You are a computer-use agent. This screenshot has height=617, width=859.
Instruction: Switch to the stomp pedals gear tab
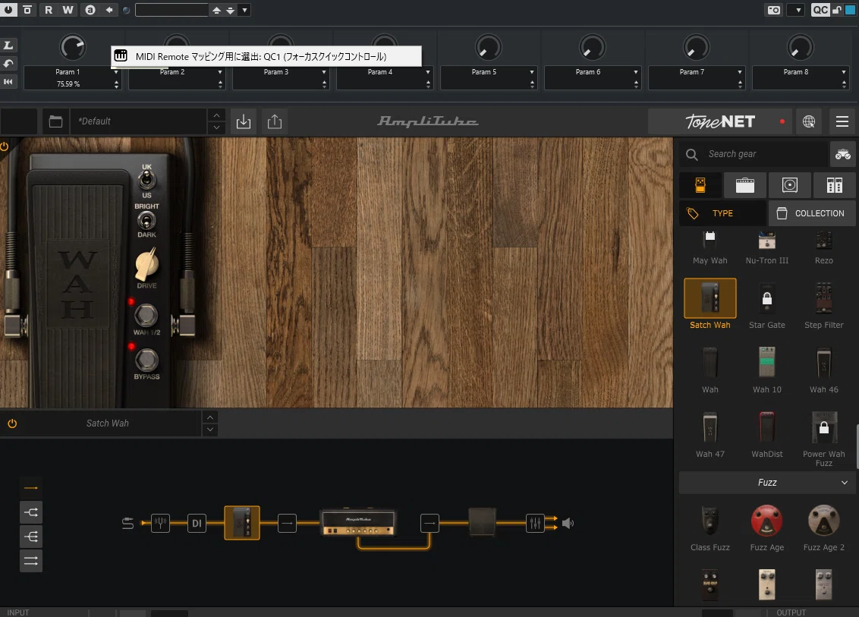pos(700,185)
